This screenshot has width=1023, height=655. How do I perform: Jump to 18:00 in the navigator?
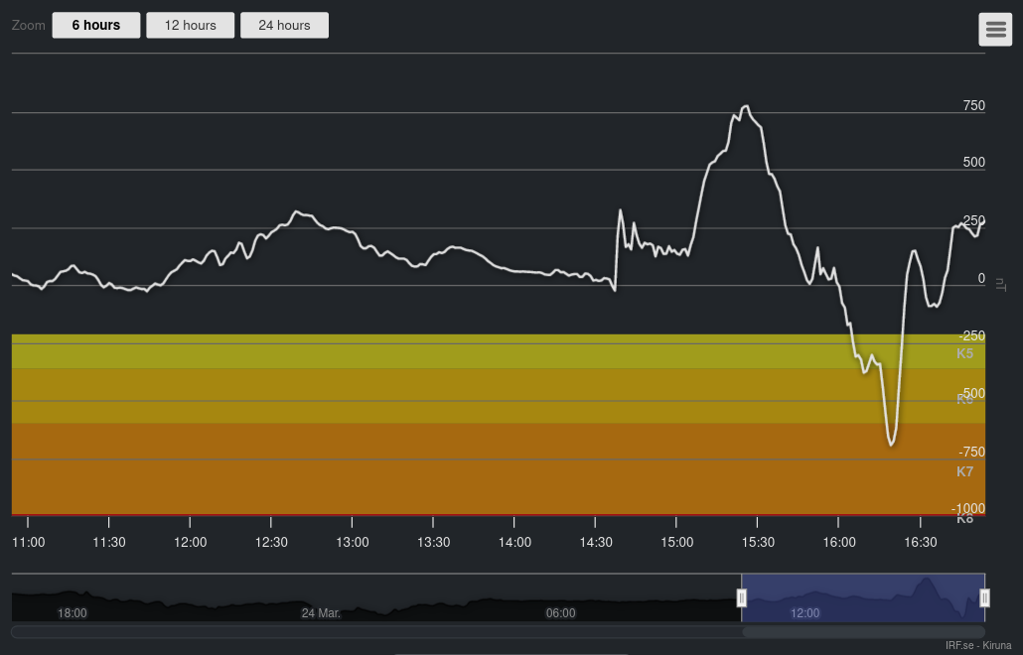coord(73,613)
